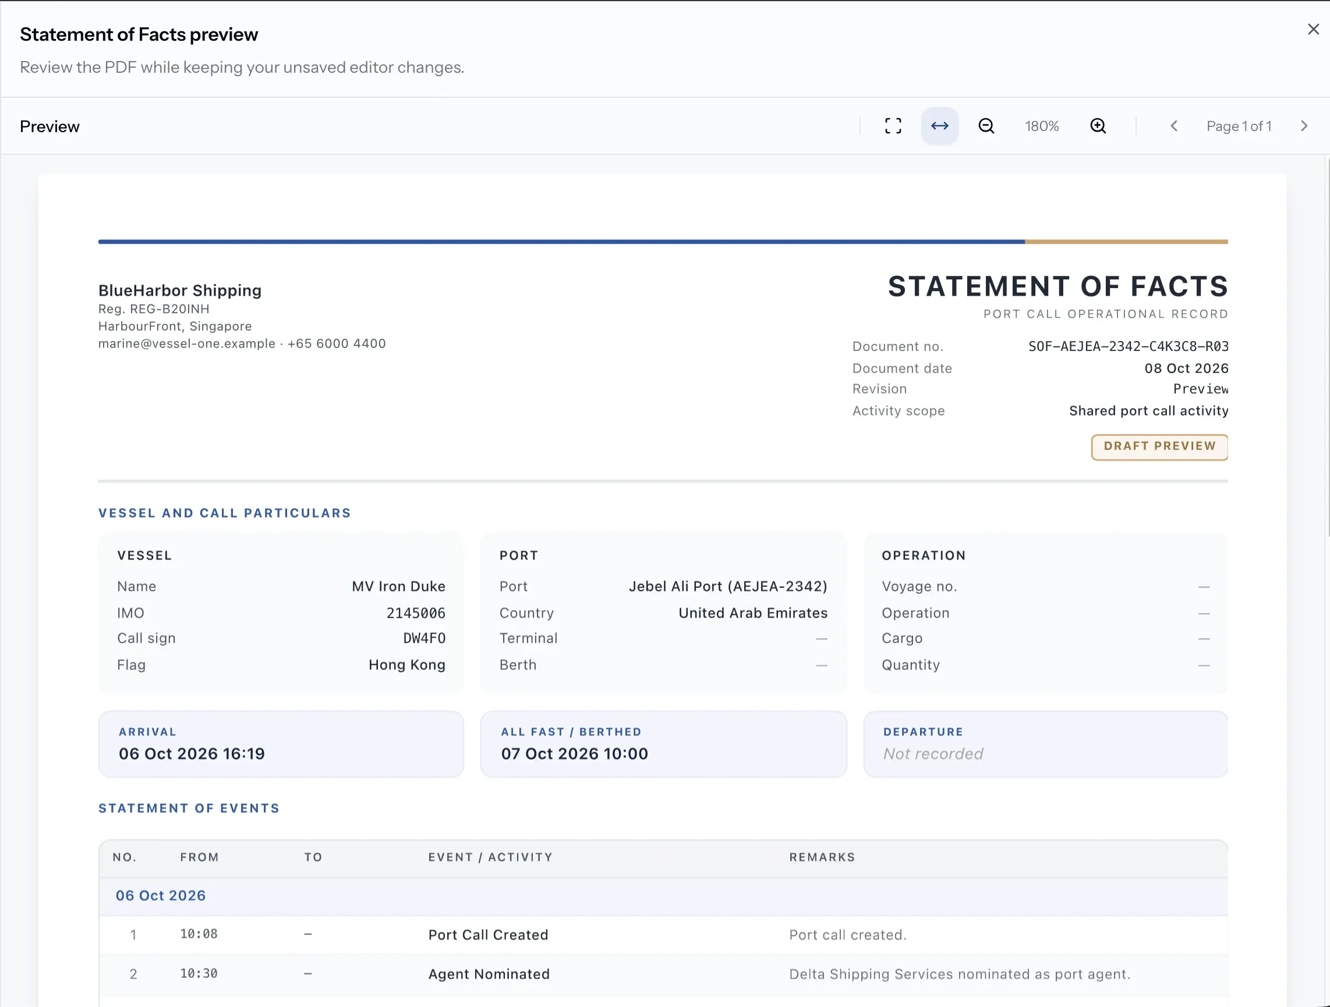
Task: Click the Port Call Created event row
Action: 663,935
